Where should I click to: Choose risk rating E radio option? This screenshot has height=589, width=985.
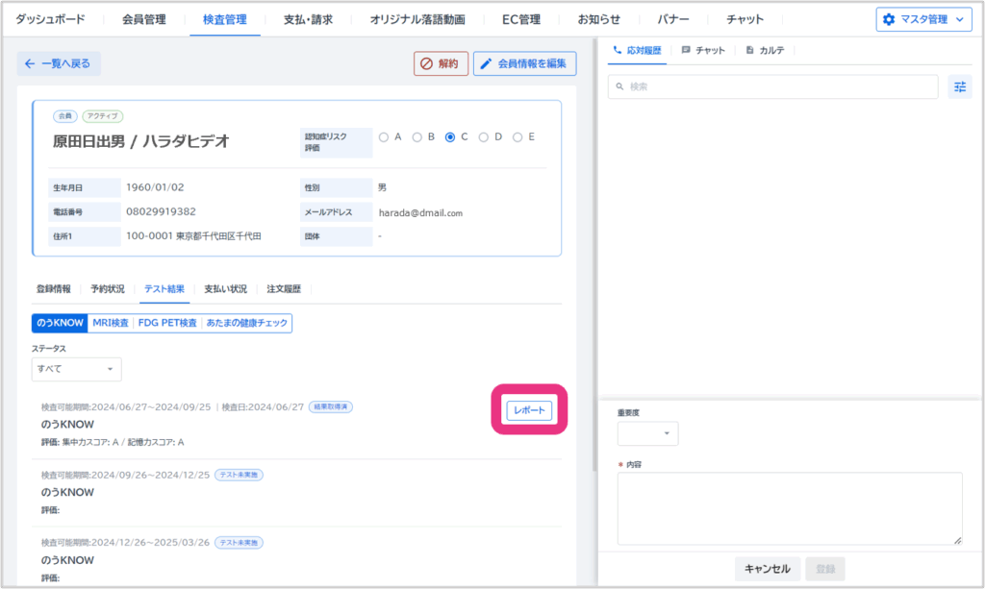tap(518, 137)
